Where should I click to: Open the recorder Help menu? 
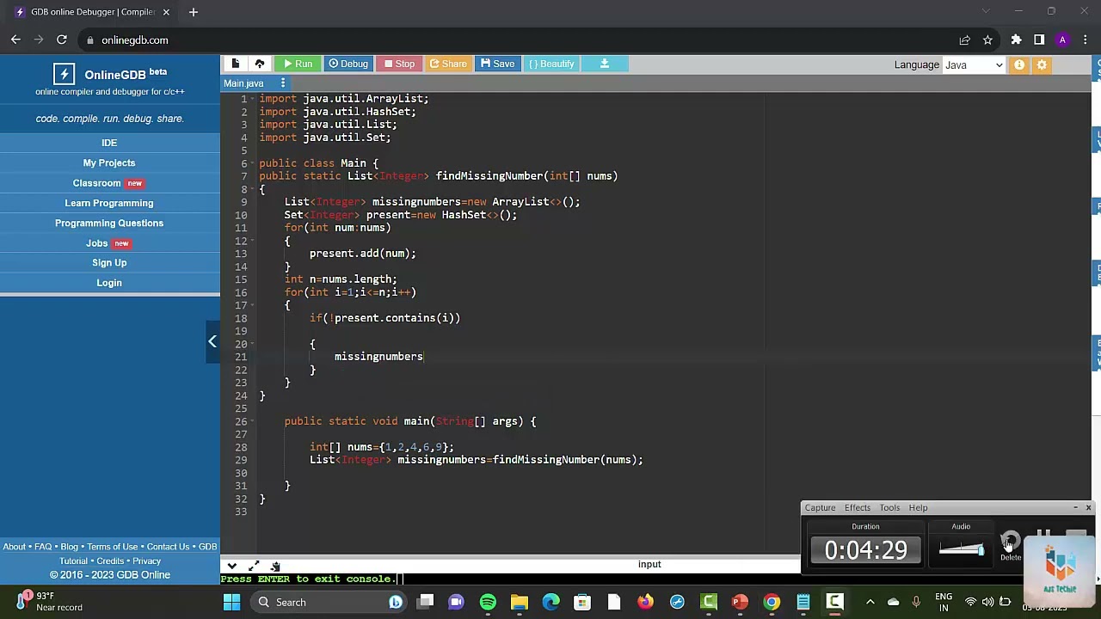pyautogui.click(x=918, y=508)
